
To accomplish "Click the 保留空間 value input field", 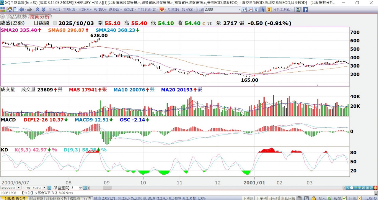I will [74, 188].
